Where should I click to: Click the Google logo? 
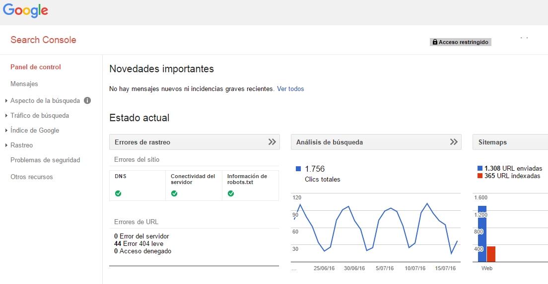[x=25, y=10]
